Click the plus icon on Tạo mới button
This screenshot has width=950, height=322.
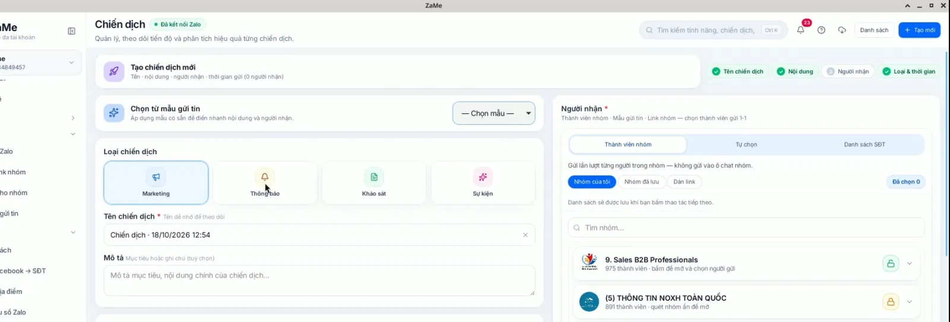(x=907, y=30)
